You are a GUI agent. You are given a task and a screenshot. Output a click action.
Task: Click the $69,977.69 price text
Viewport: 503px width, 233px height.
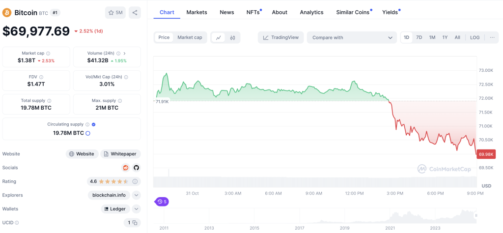point(36,31)
